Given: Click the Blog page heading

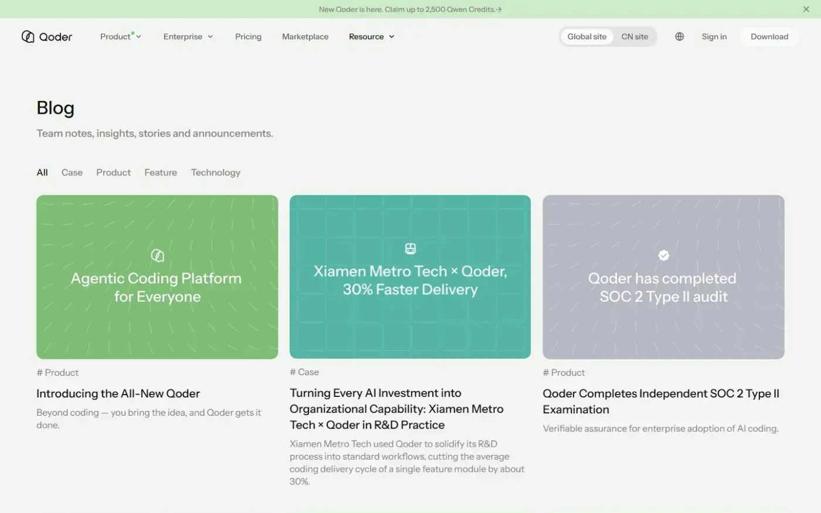Looking at the screenshot, I should 55,108.
